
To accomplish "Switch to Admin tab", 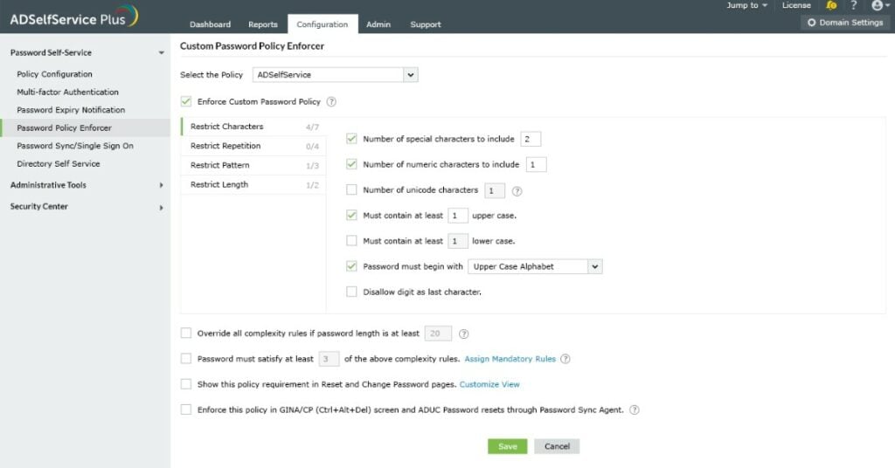I will [x=378, y=24].
